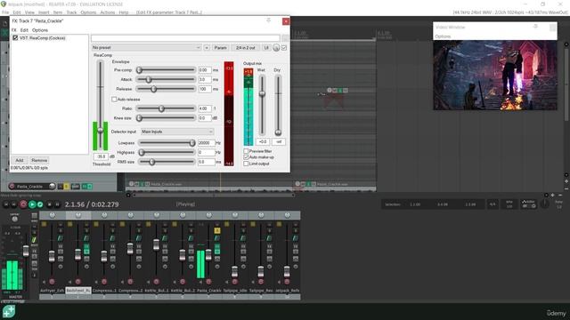Viewport: 570px width, 320px height.
Task: Click the record button in the transport bar
Action: (x=23, y=204)
